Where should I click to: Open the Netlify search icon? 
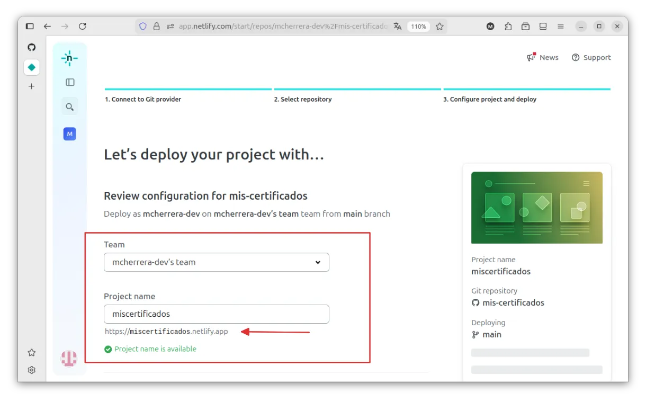[69, 106]
